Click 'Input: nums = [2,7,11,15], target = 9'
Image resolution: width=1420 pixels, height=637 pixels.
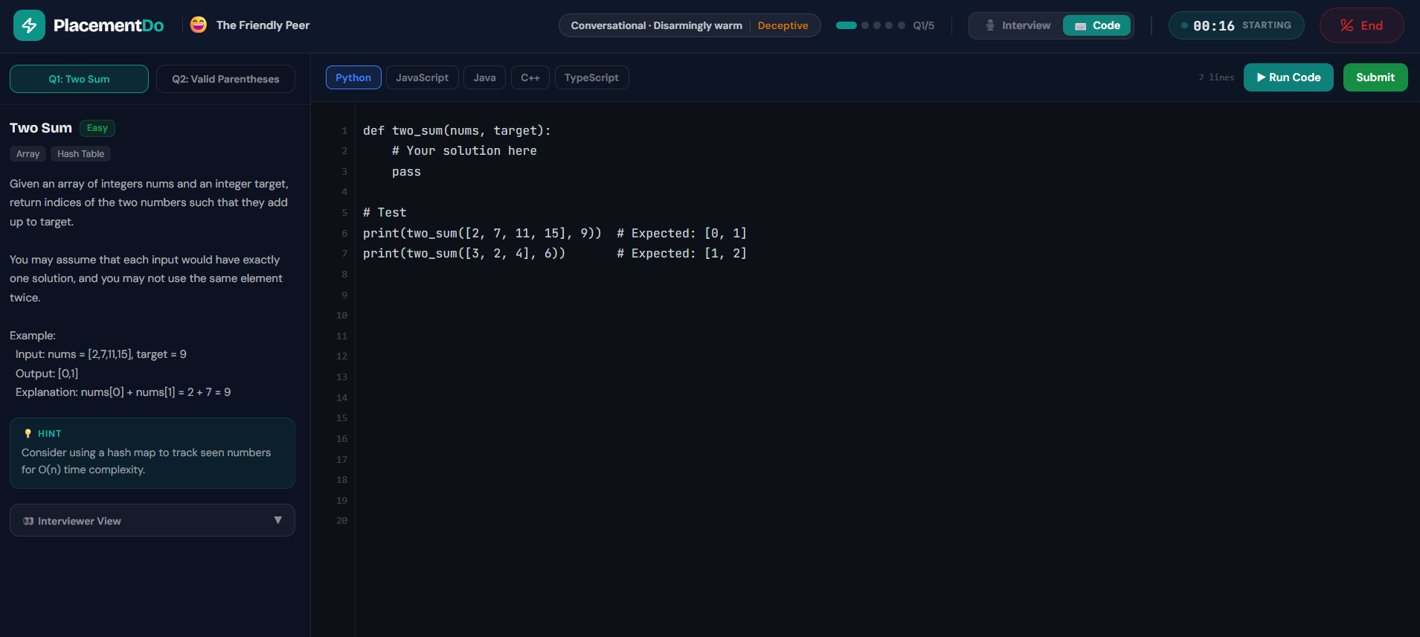click(x=101, y=354)
